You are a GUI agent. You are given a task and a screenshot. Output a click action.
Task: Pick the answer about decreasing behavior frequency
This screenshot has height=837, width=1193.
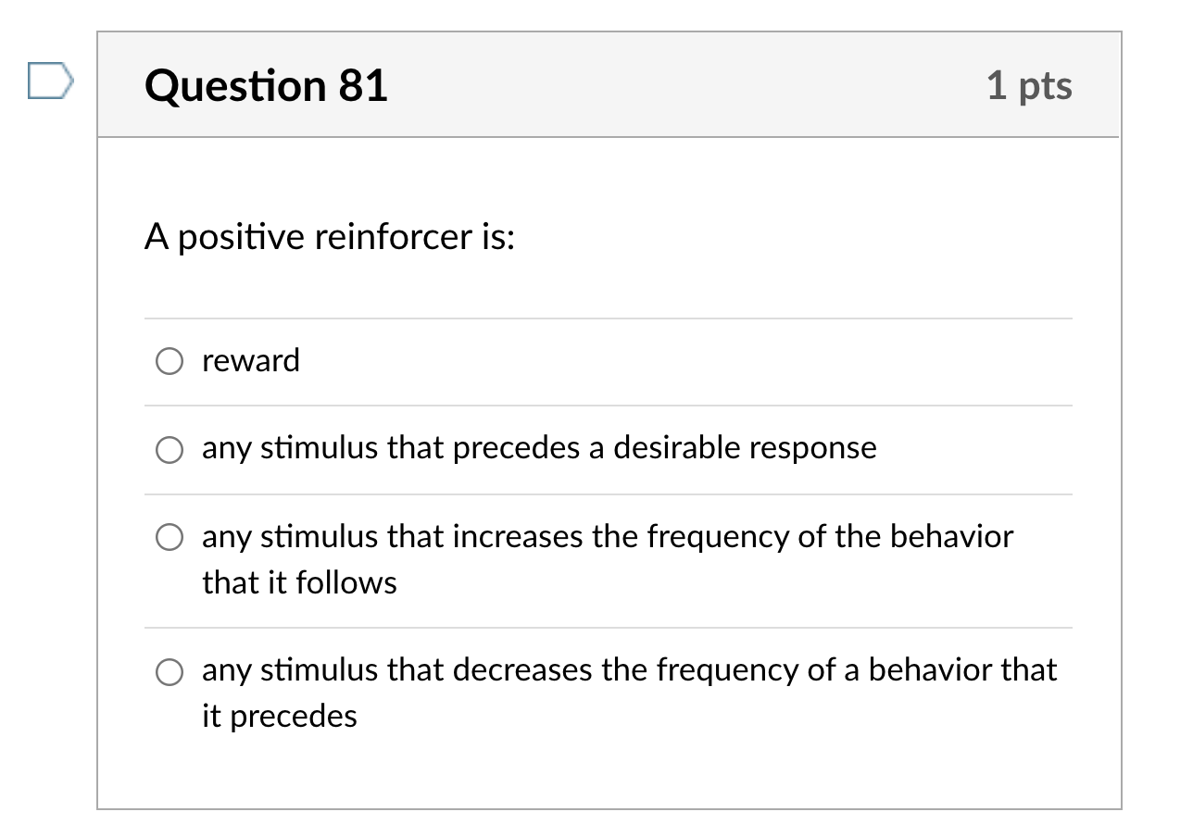(630, 670)
